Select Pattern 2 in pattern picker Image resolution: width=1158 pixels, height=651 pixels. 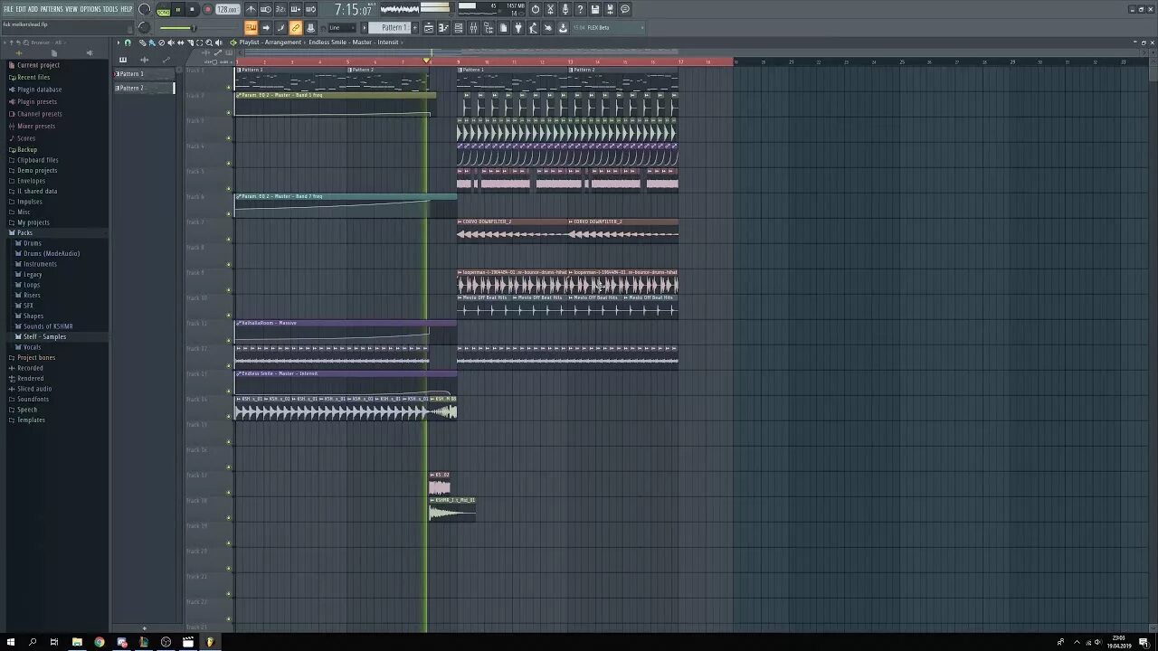144,88
